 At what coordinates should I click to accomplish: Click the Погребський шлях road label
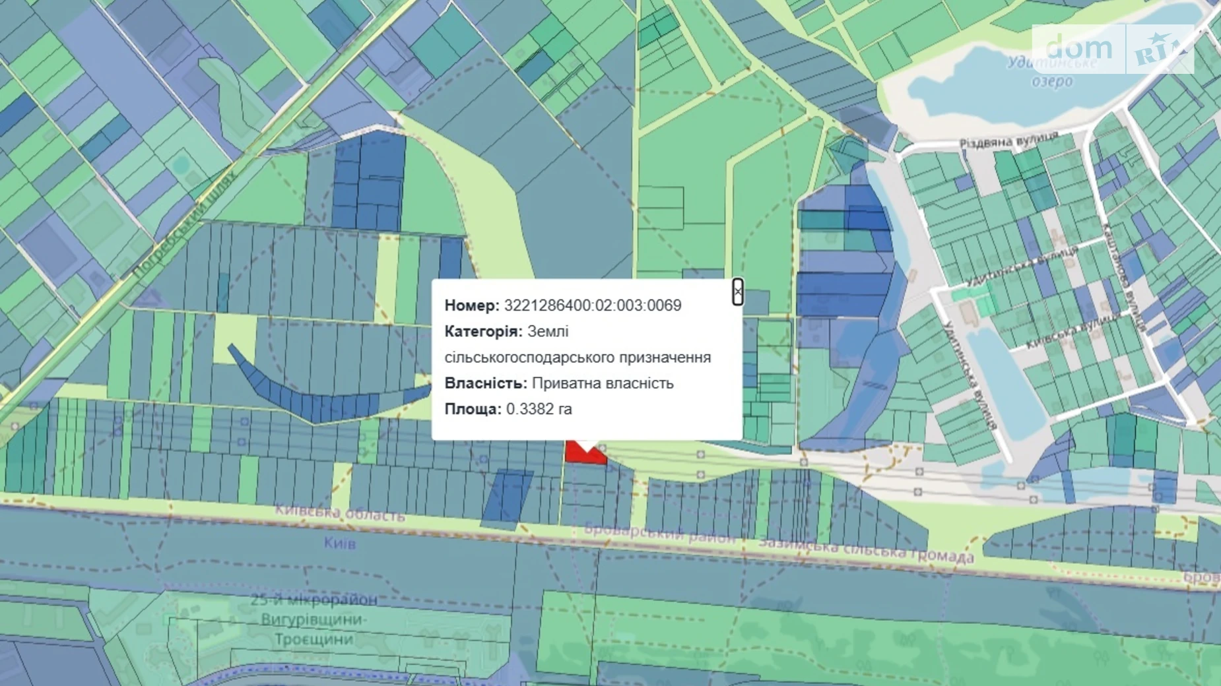(183, 226)
